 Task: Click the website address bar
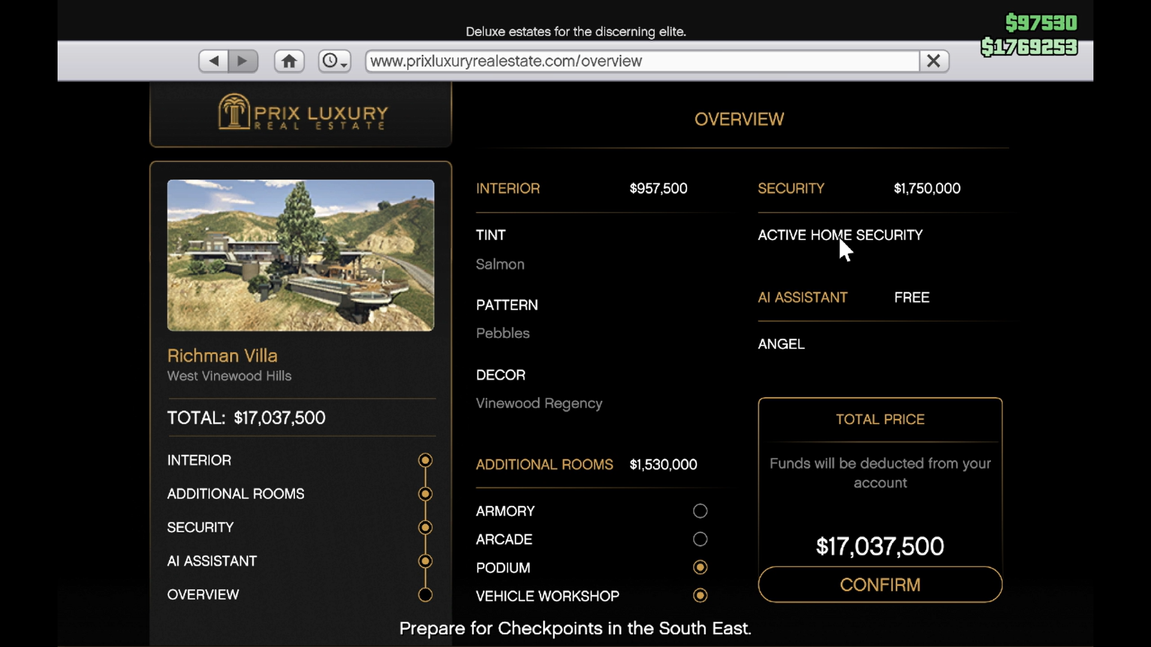click(x=641, y=61)
